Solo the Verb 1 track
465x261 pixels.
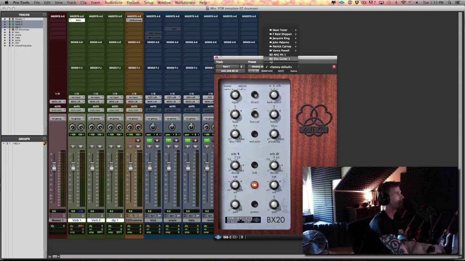(x=73, y=146)
